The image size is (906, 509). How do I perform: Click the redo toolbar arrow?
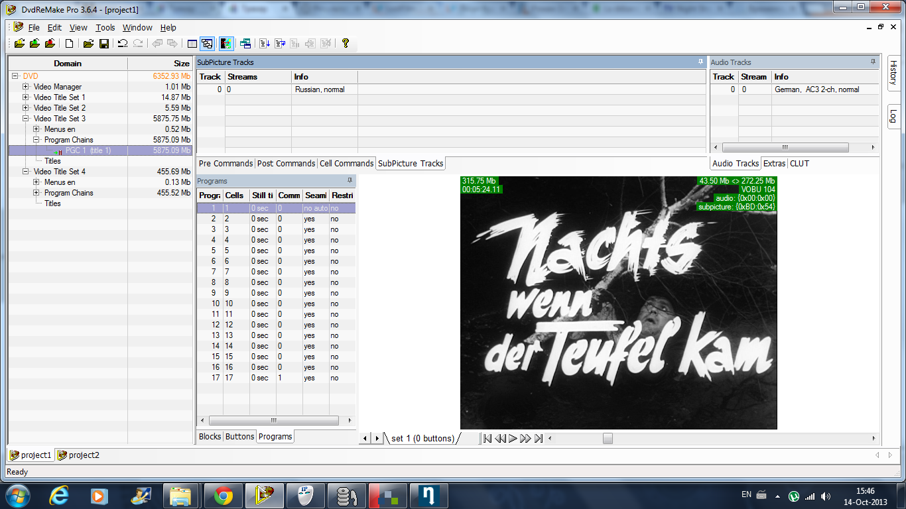point(138,44)
